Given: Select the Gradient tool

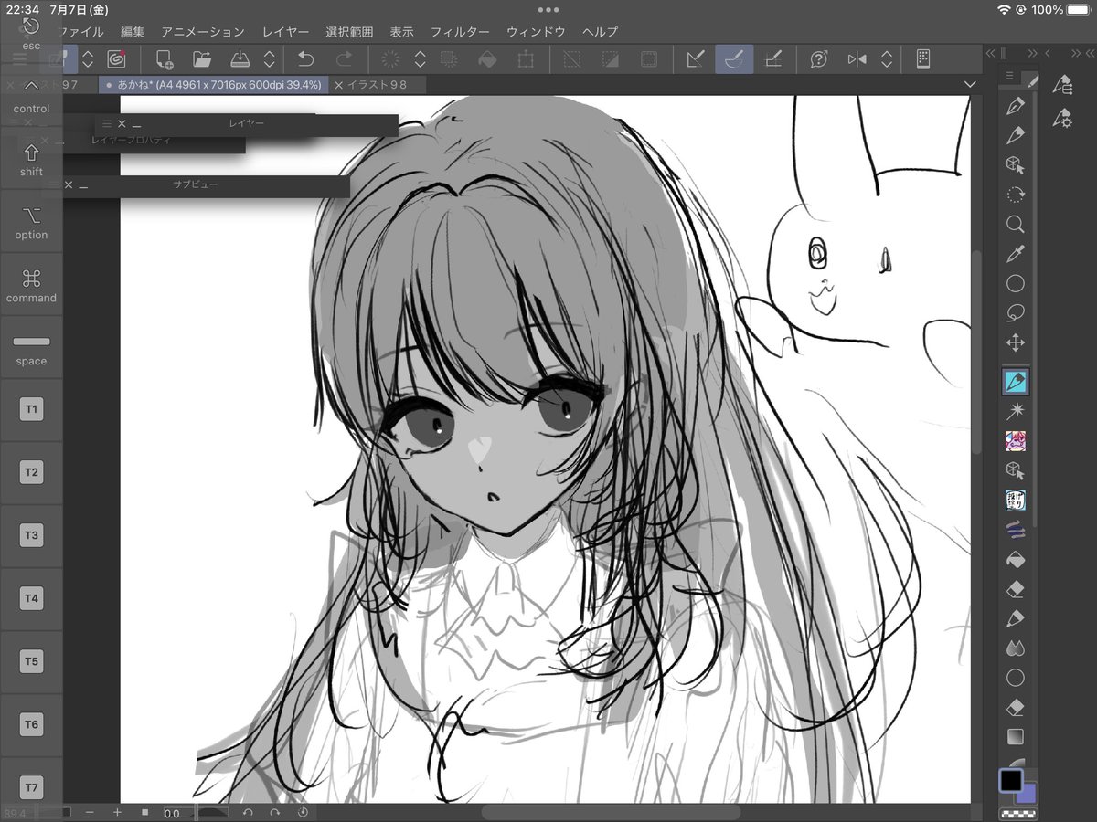Looking at the screenshot, I should pos(1015,736).
